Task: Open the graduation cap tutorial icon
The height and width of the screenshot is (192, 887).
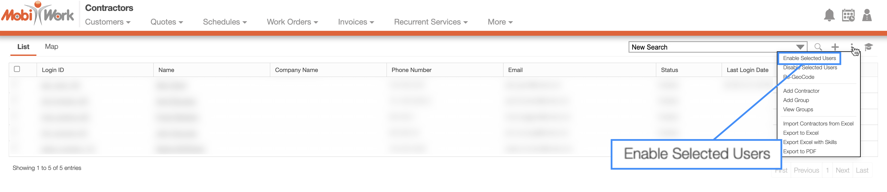Action: [x=868, y=47]
